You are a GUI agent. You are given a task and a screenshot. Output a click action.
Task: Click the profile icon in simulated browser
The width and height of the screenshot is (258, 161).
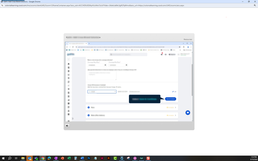point(188,47)
